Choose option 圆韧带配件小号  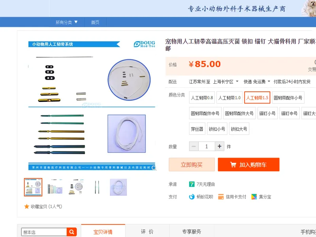click(x=288, y=98)
